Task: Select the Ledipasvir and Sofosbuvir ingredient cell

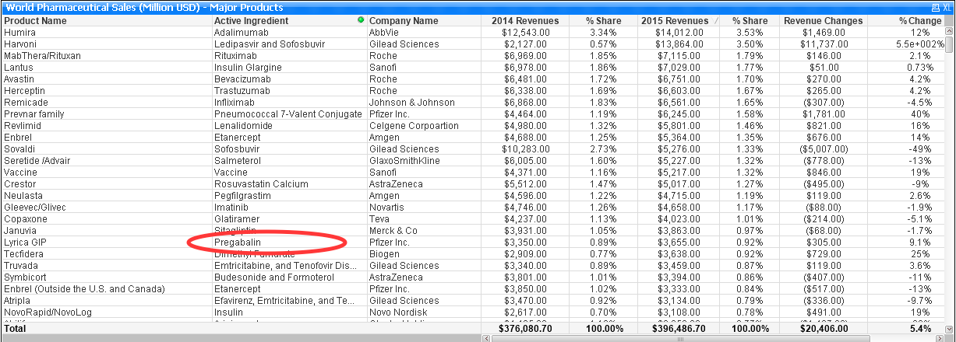Action: (x=289, y=44)
